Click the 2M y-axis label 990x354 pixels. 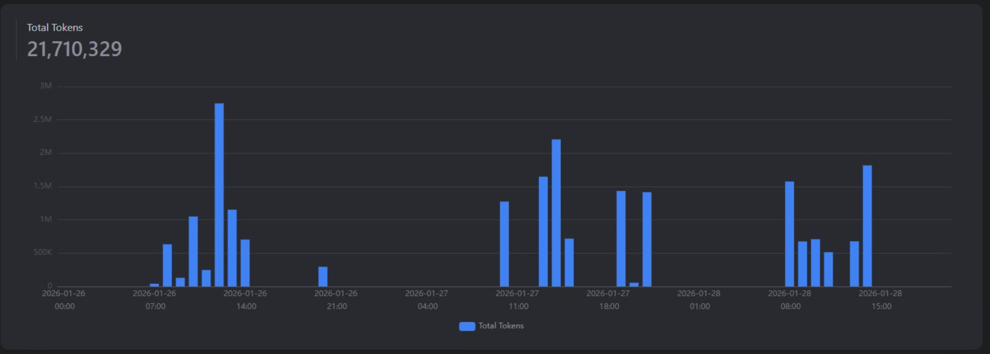[x=46, y=152]
